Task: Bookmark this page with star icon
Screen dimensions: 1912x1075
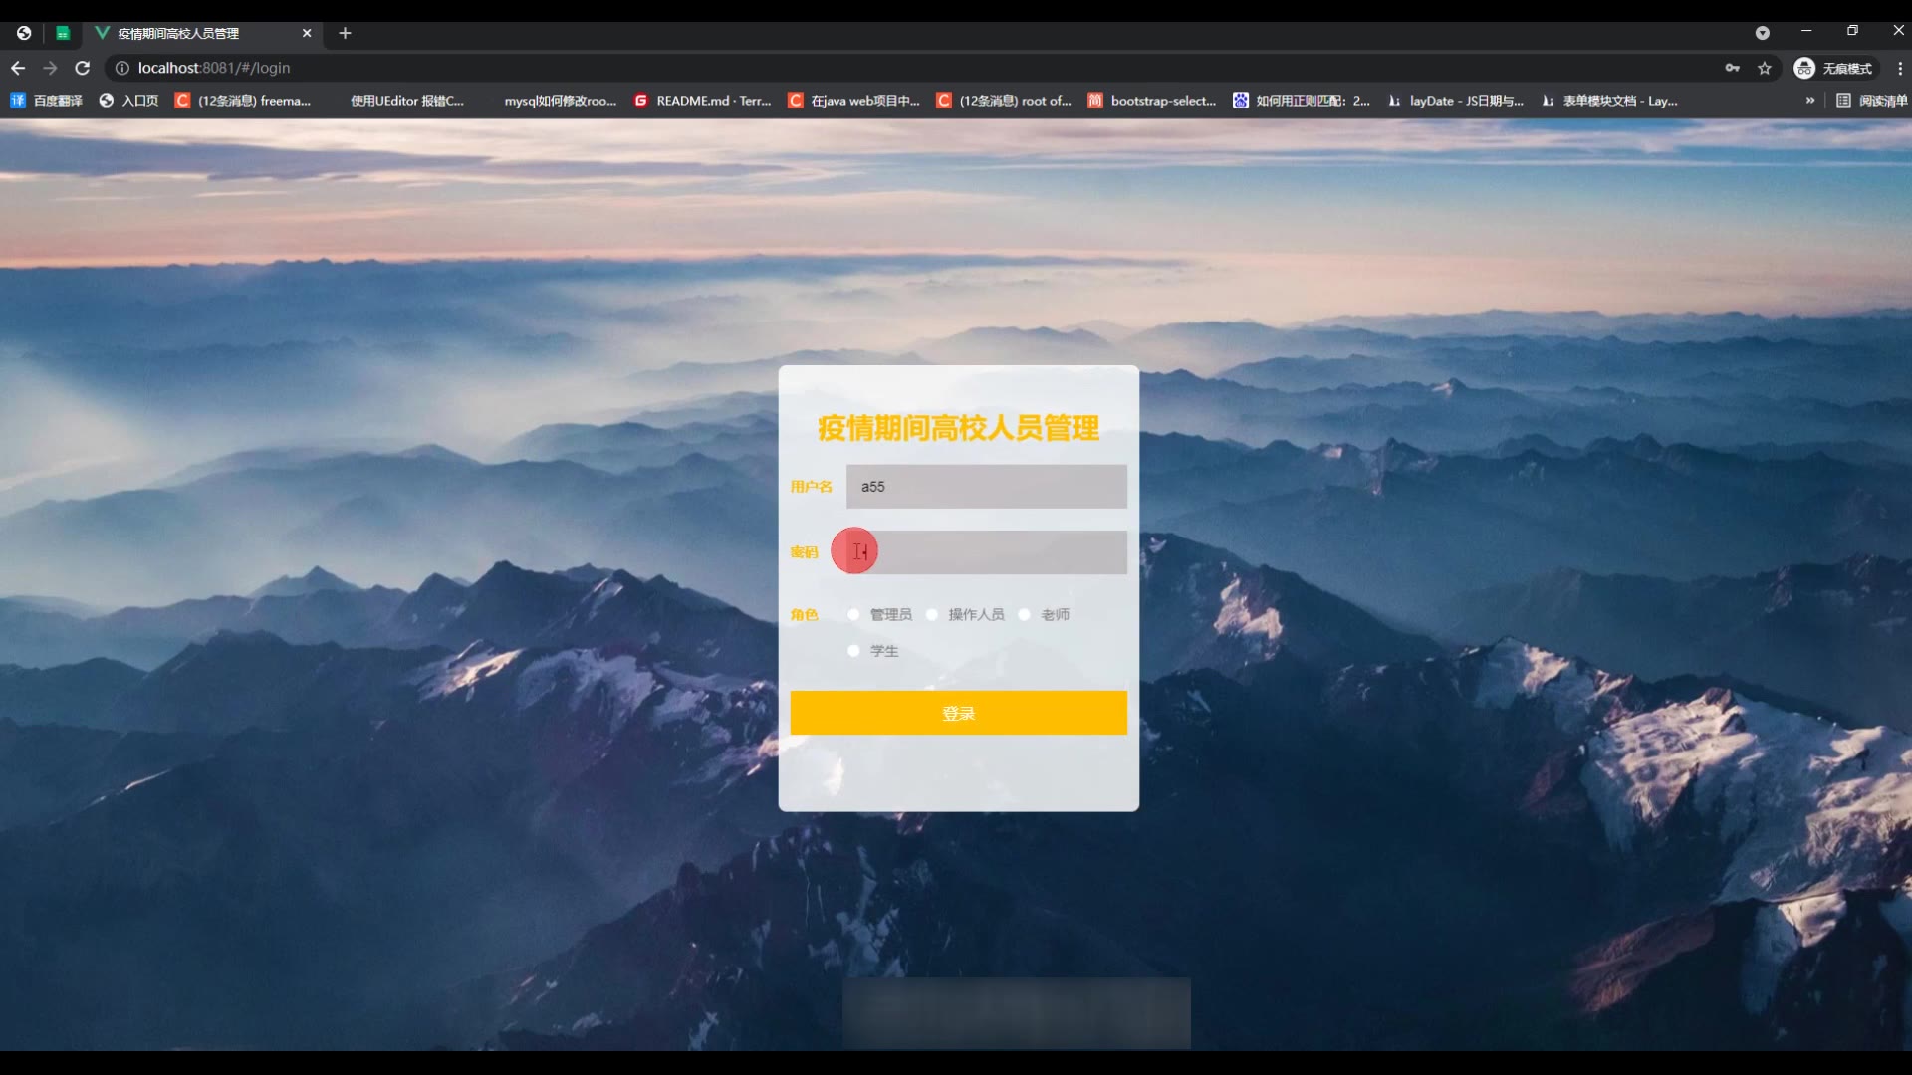Action: click(1765, 68)
